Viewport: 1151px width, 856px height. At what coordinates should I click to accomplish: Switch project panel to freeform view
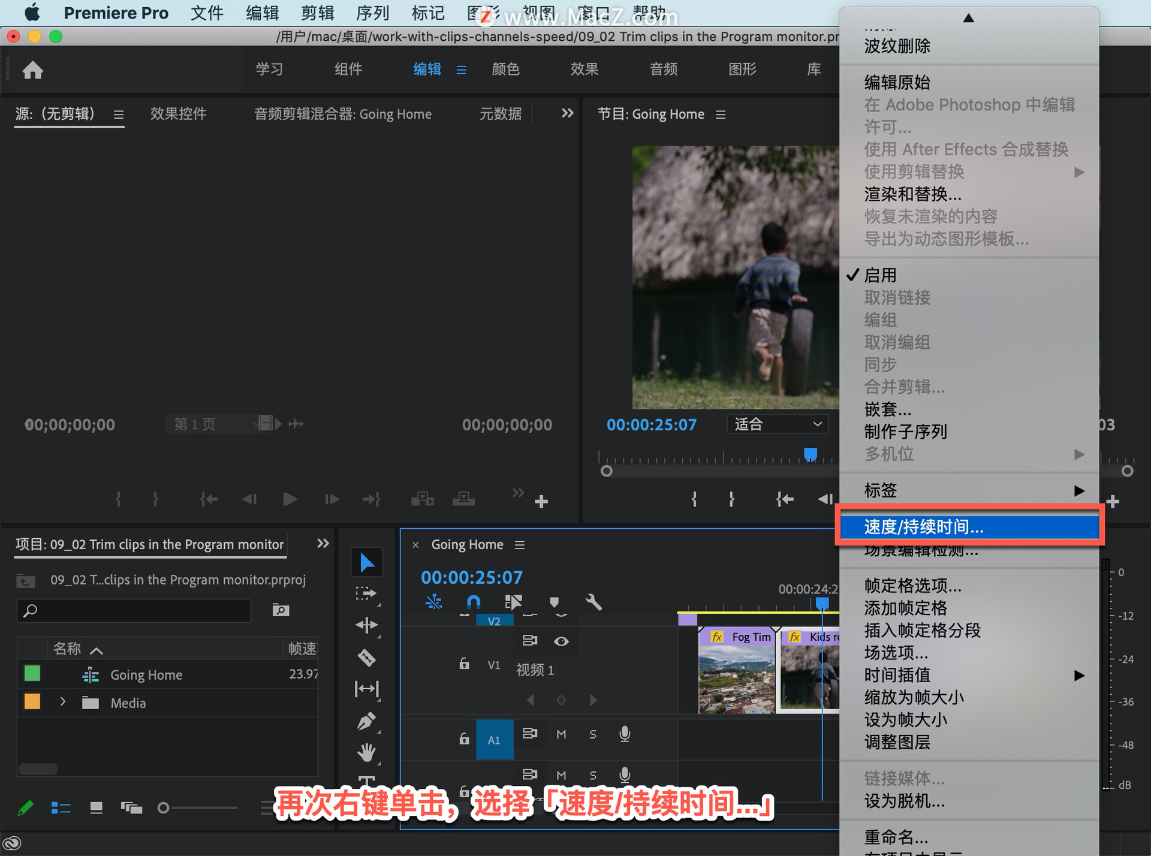(131, 808)
